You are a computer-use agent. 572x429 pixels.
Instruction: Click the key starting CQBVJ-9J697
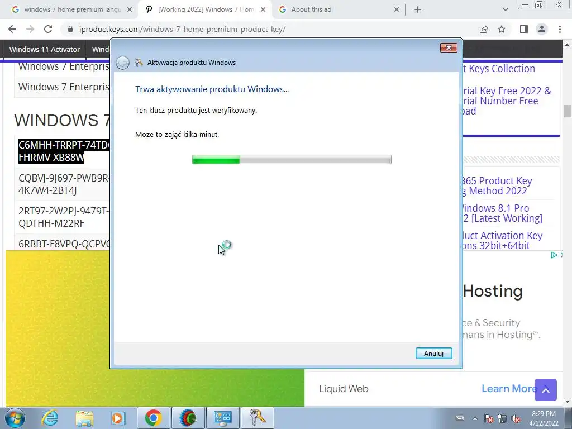click(x=64, y=184)
